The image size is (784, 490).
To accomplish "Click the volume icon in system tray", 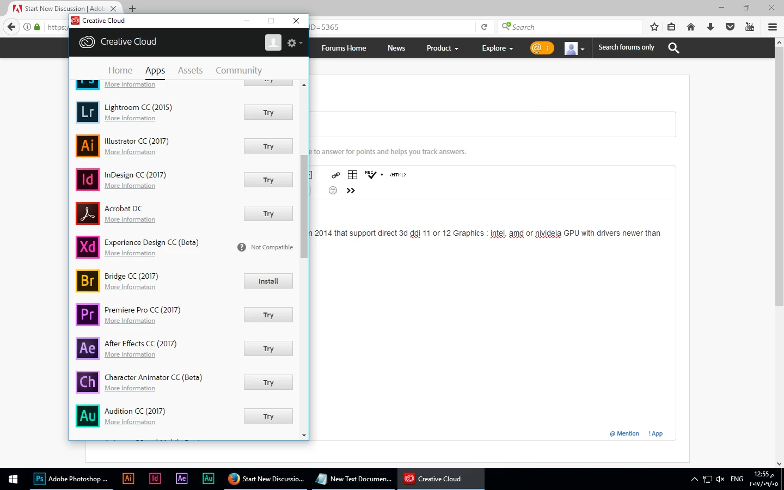I will 720,479.
